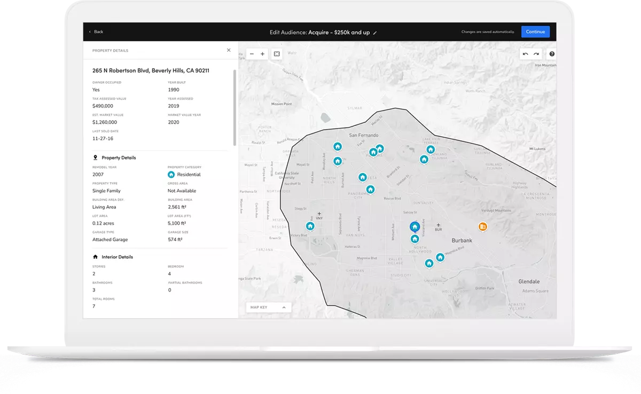The width and height of the screenshot is (641, 394).
Task: Select house marker beside Magnolia Blvd near Burbank
Action: [x=440, y=257]
